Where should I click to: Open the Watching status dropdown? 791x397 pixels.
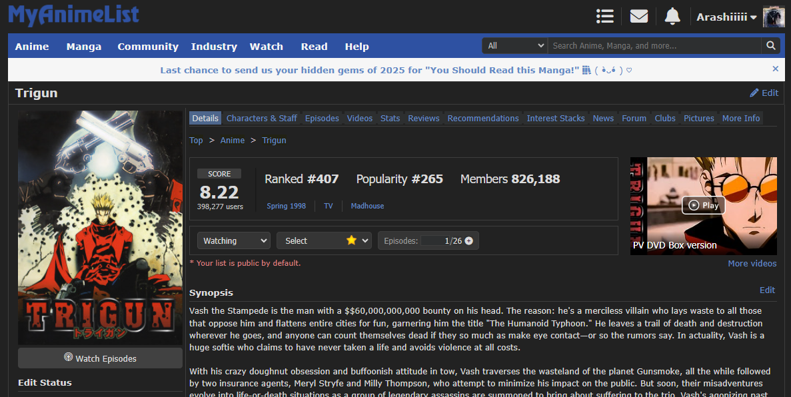tap(233, 240)
